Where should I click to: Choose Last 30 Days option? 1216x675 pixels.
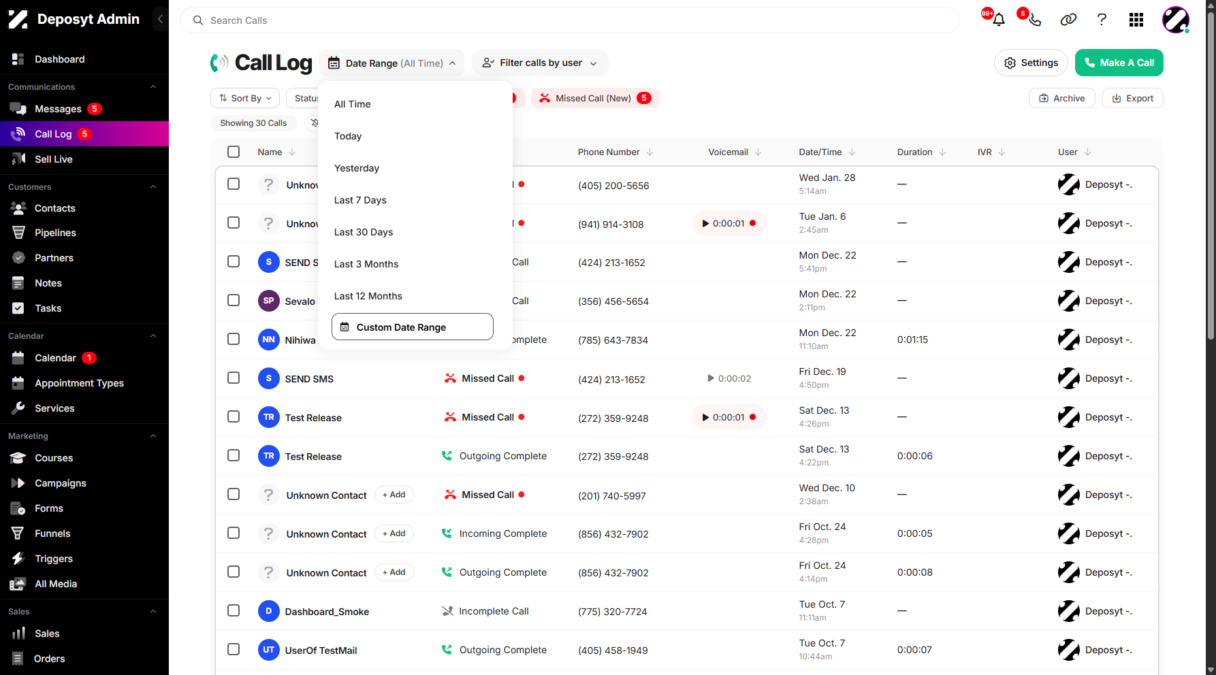tap(364, 232)
